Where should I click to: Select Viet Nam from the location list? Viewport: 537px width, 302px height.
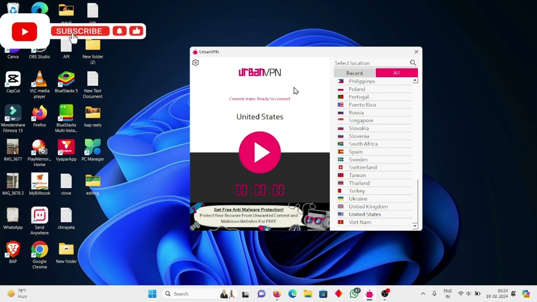pos(375,222)
